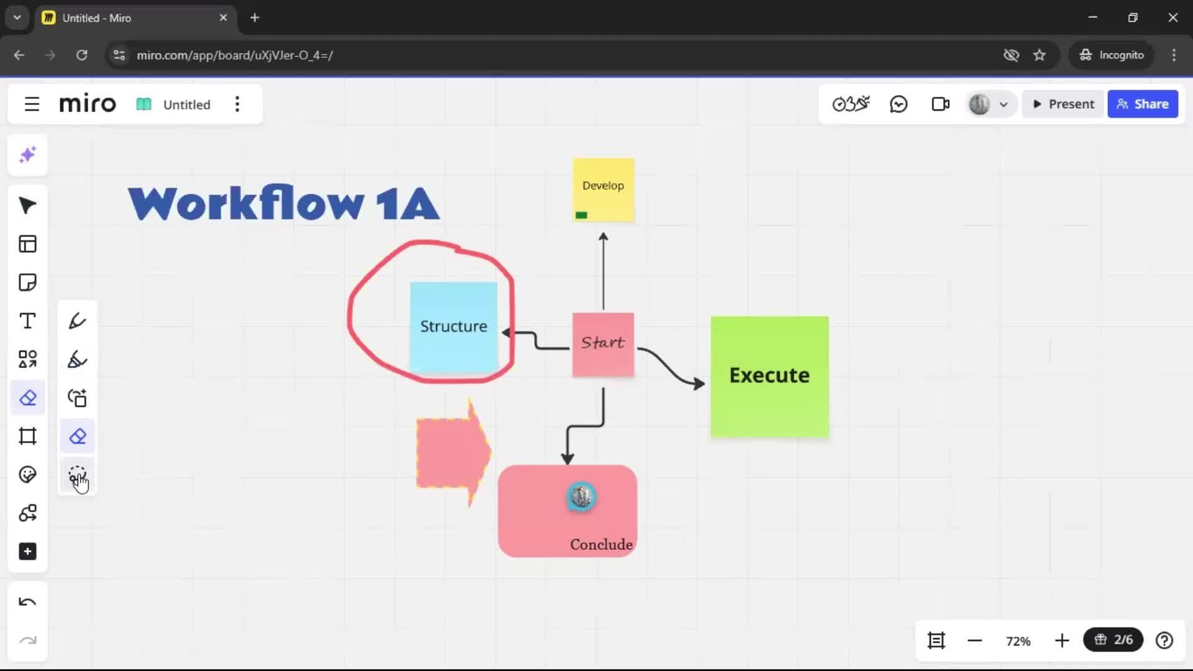Image resolution: width=1193 pixels, height=671 pixels.
Task: Open the shapes and lines tool
Action: 27,359
